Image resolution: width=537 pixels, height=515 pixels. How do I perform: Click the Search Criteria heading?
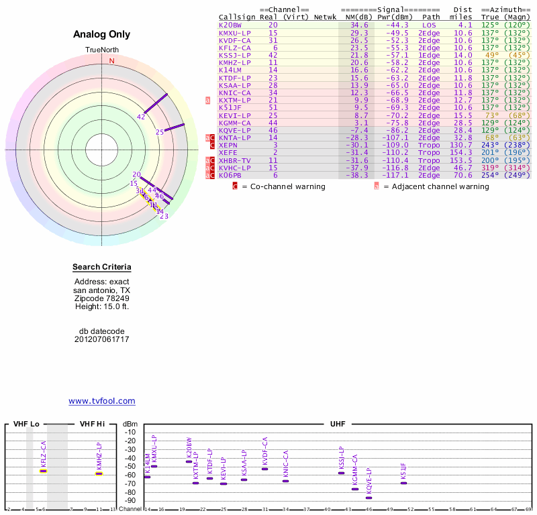(x=102, y=267)
